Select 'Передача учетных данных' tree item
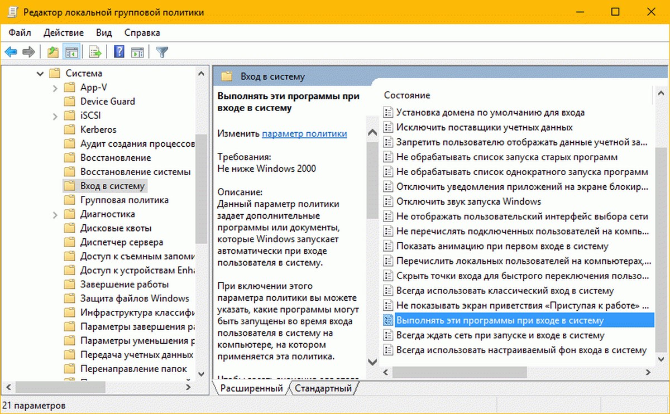The image size is (670, 414). [137, 355]
